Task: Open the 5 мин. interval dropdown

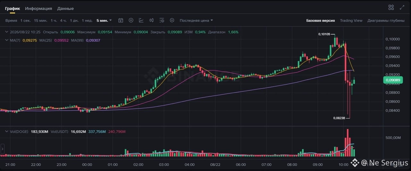Action: point(104,20)
